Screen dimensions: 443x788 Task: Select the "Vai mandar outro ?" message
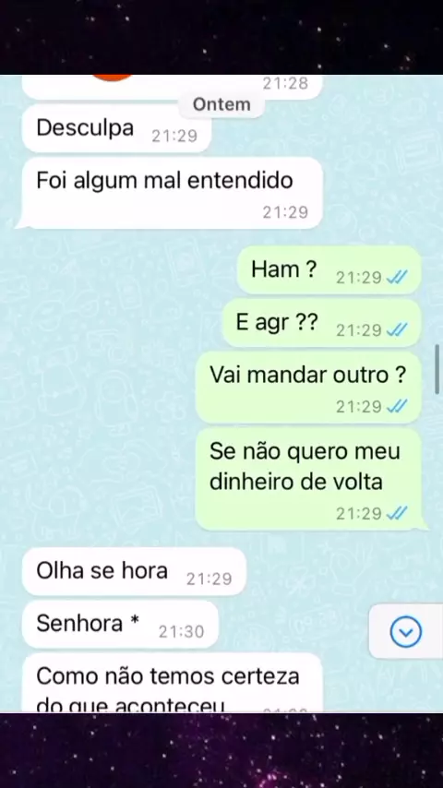click(308, 388)
